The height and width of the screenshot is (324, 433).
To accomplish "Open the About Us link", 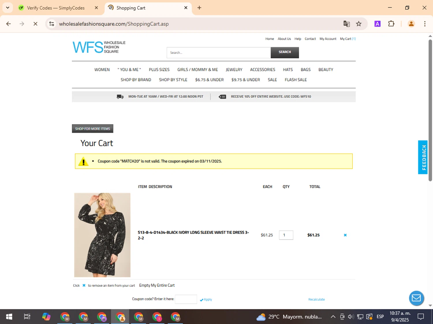I will [x=284, y=39].
